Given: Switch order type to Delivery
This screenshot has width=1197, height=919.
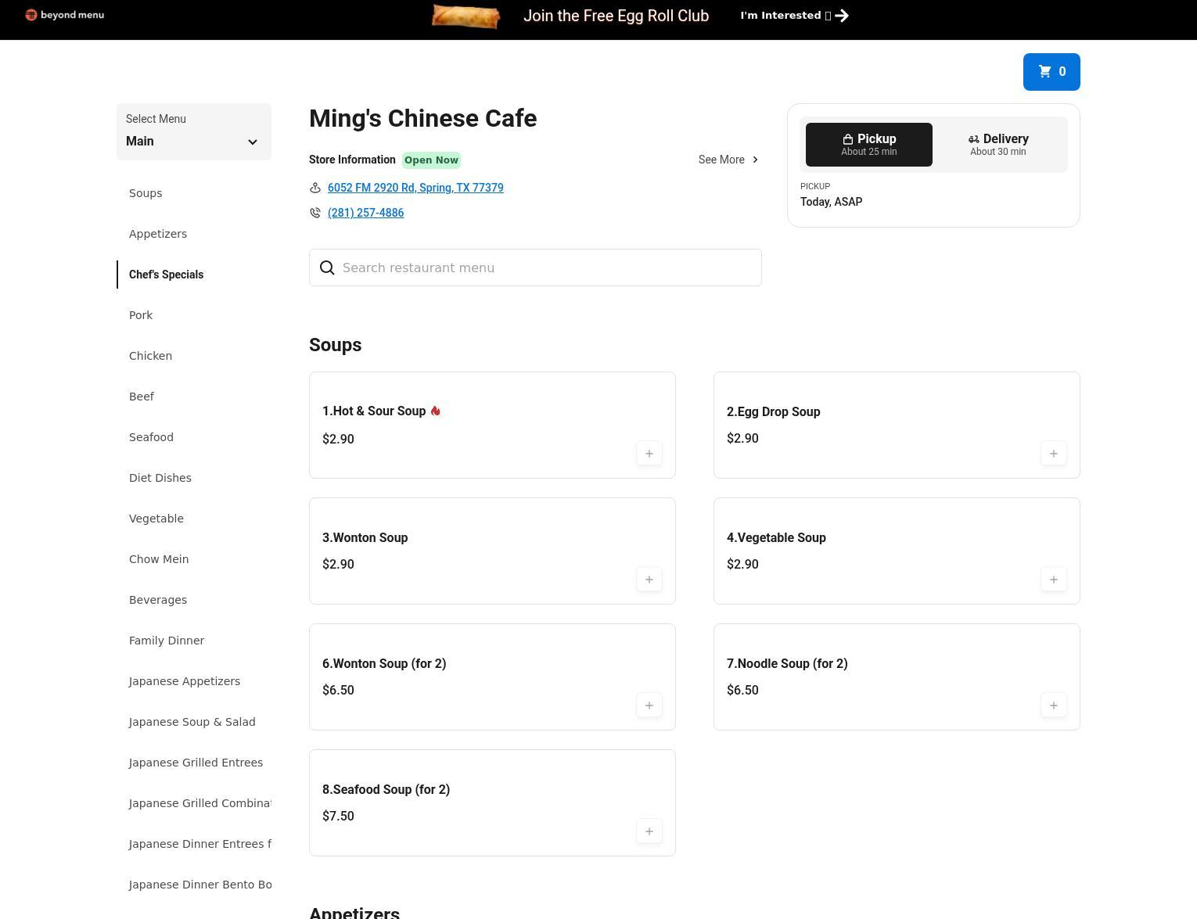Looking at the screenshot, I should coord(997,145).
